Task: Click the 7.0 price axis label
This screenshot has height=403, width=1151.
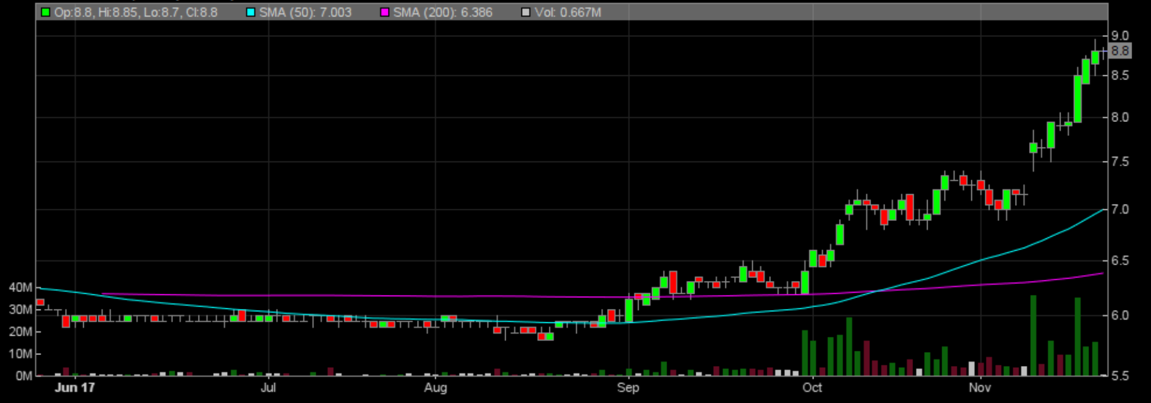Action: pyautogui.click(x=1120, y=209)
